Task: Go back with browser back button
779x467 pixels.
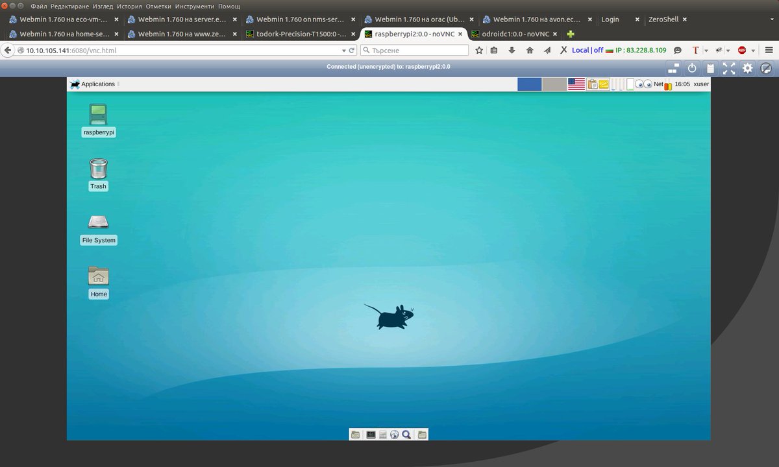Action: (8, 50)
